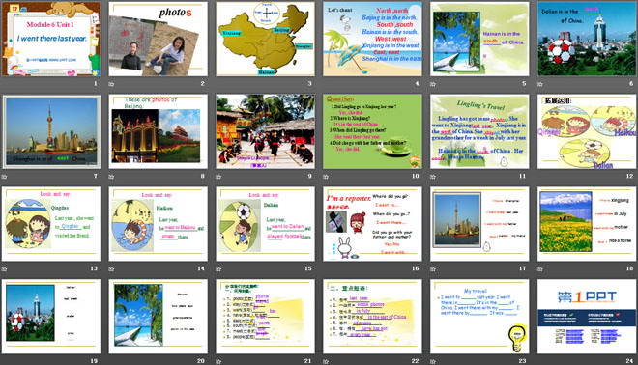Select the final slide with the PPT logo
The image size is (638, 365).
(587, 316)
